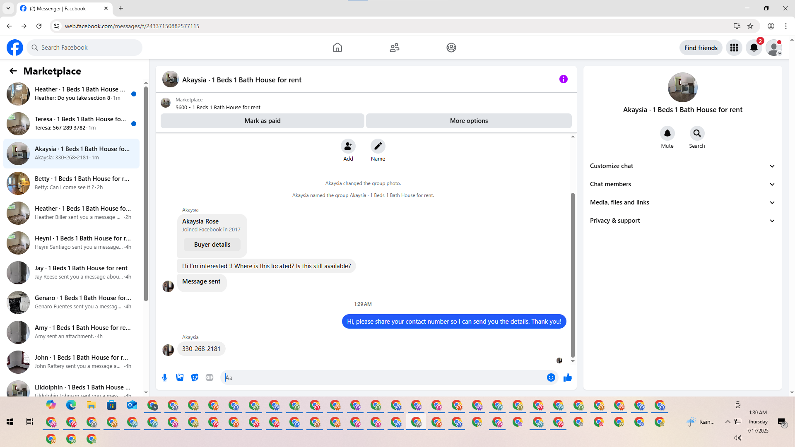The height and width of the screenshot is (447, 795).
Task: Open Outlook from the taskbar
Action: tap(132, 405)
